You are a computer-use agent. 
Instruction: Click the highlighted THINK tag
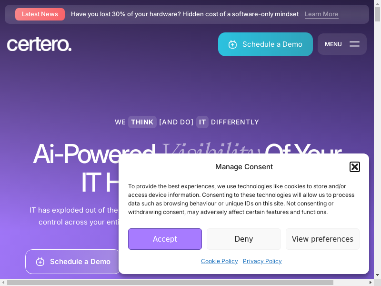pyautogui.click(x=142, y=122)
